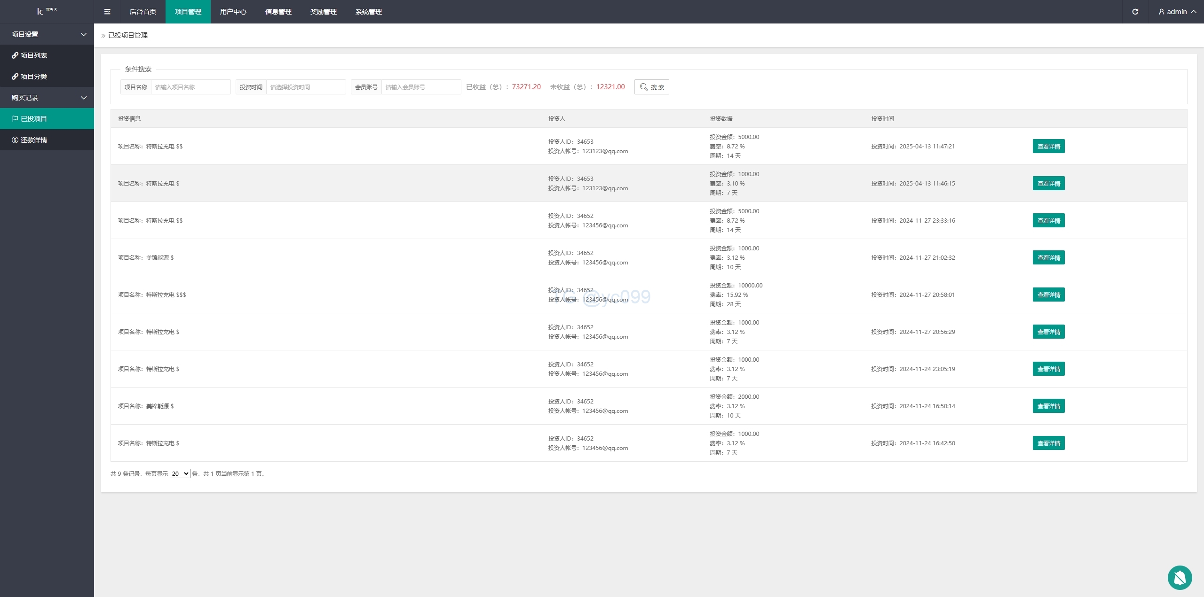
Task: Click 查看详情 for the 10000.00 investment
Action: click(x=1048, y=295)
